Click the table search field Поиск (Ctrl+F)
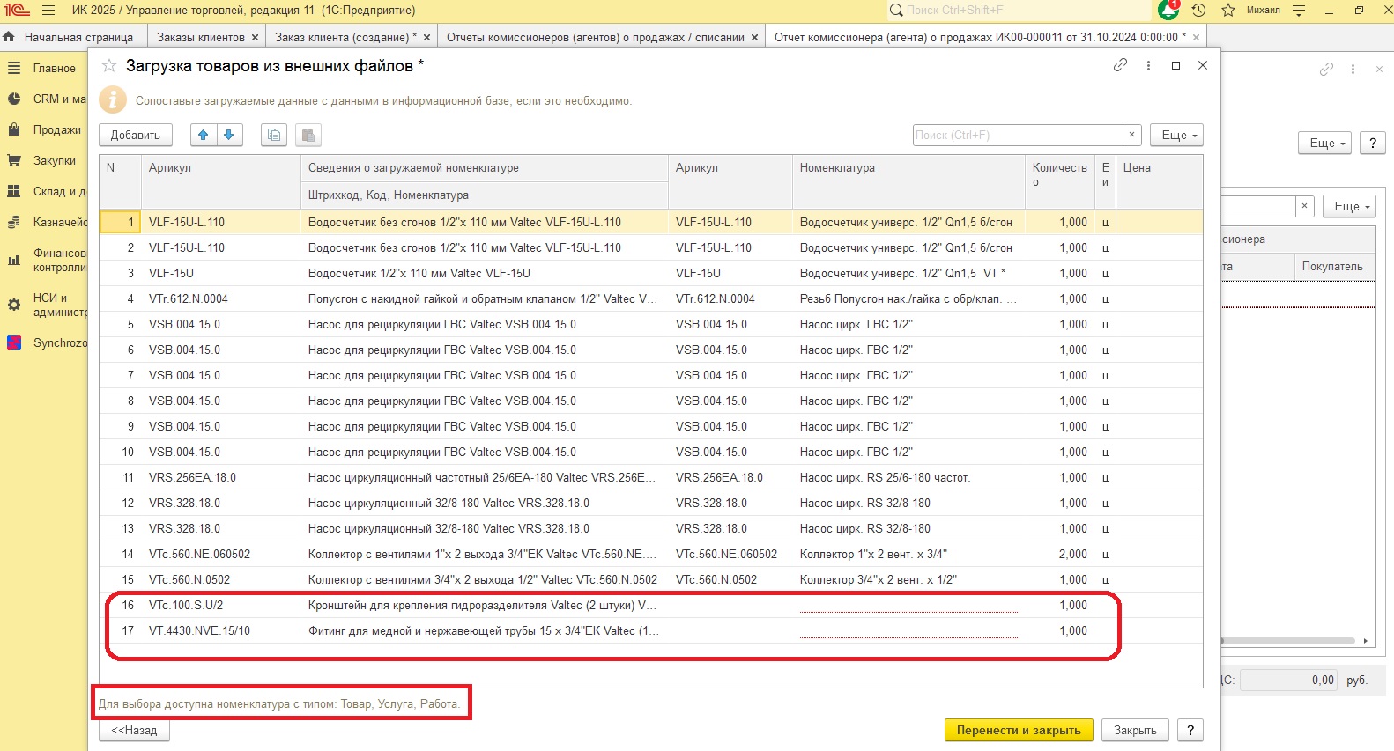The image size is (1394, 751). tap(1017, 135)
